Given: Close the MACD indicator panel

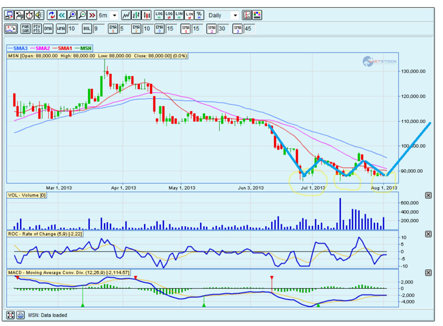Looking at the screenshot, I should click(428, 273).
